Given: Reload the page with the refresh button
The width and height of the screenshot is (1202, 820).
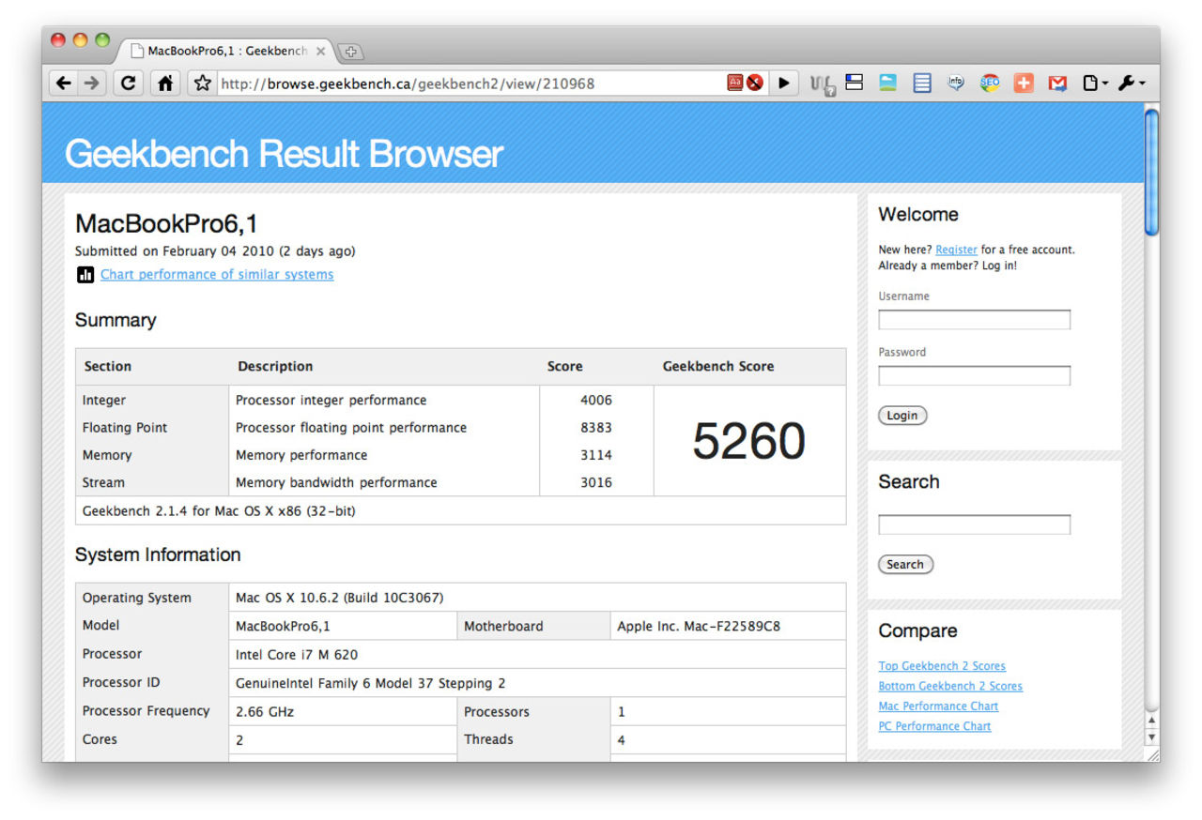Looking at the screenshot, I should tap(128, 84).
